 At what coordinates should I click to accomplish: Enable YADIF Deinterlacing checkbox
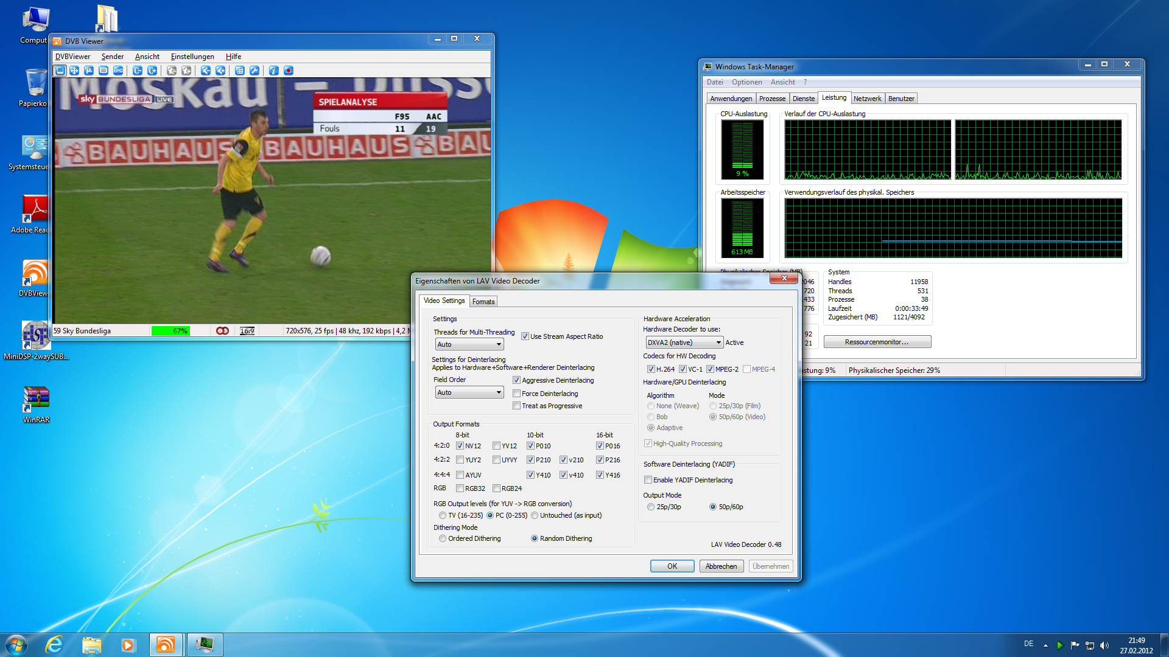[x=648, y=480]
